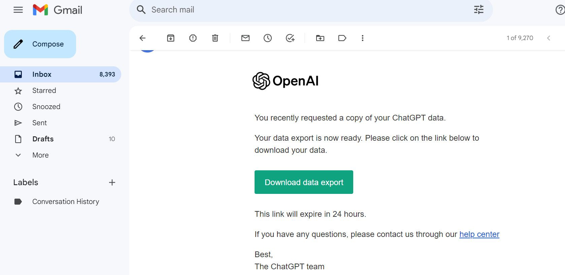Open Gmail help
Image resolution: width=565 pixels, height=275 pixels.
click(x=558, y=10)
